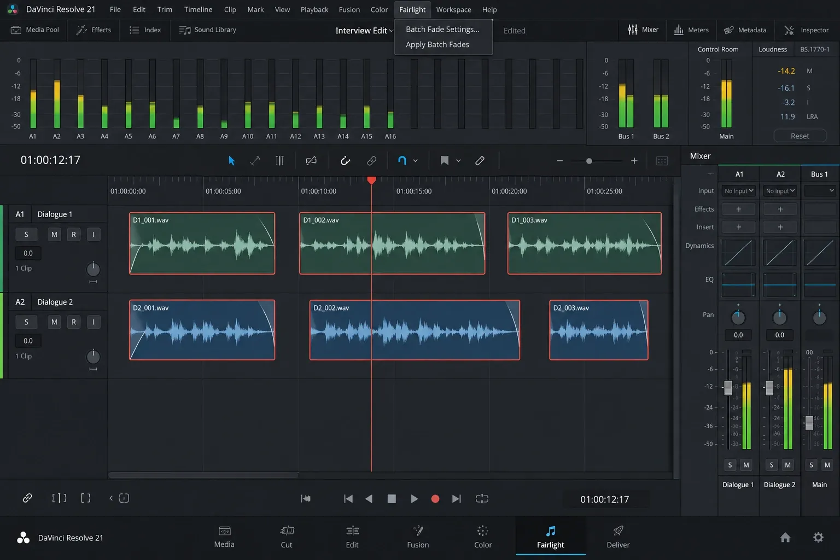Click the stop button

coord(392,499)
